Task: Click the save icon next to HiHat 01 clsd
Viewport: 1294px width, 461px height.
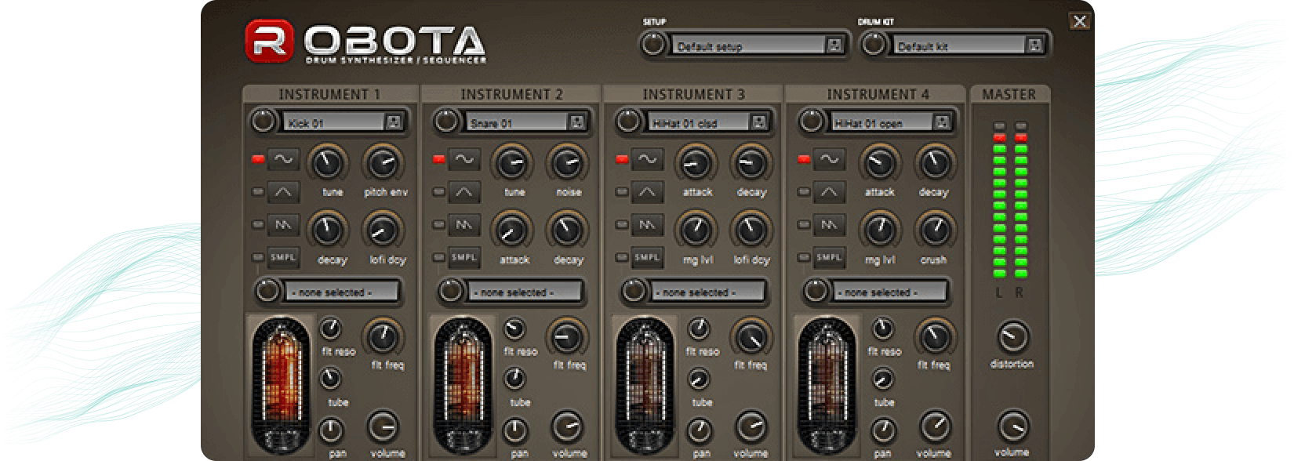Action: pos(758,122)
